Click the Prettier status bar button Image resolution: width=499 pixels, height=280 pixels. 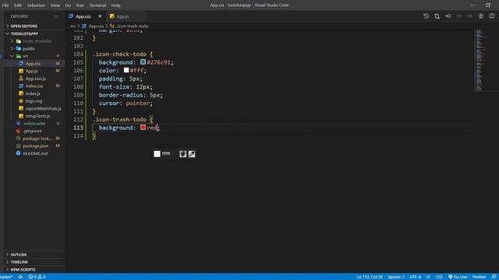click(479, 277)
